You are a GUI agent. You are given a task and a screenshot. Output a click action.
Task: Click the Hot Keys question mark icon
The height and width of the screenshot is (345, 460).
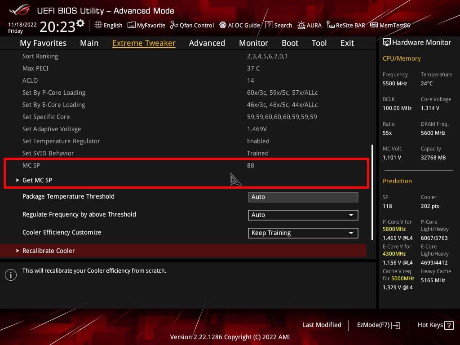(x=449, y=325)
